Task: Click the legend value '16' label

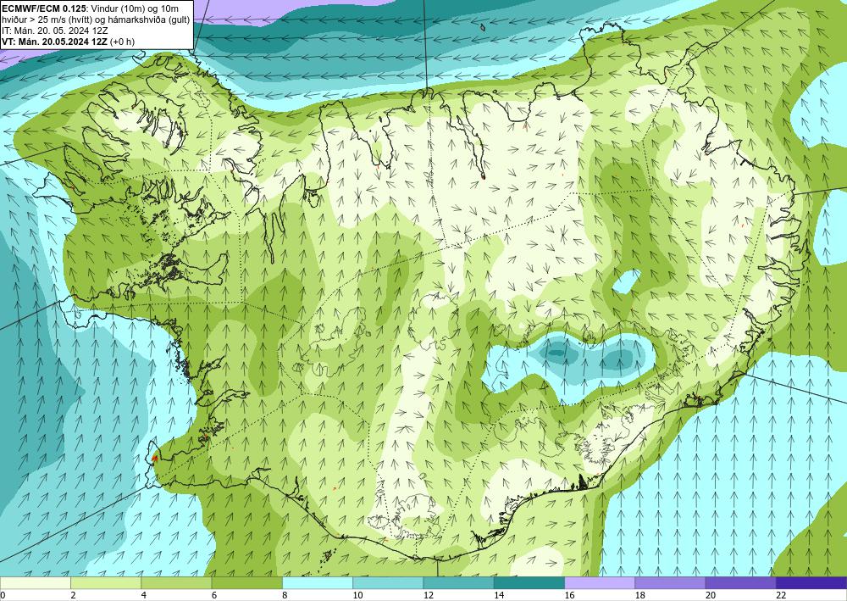Action: coord(569,595)
